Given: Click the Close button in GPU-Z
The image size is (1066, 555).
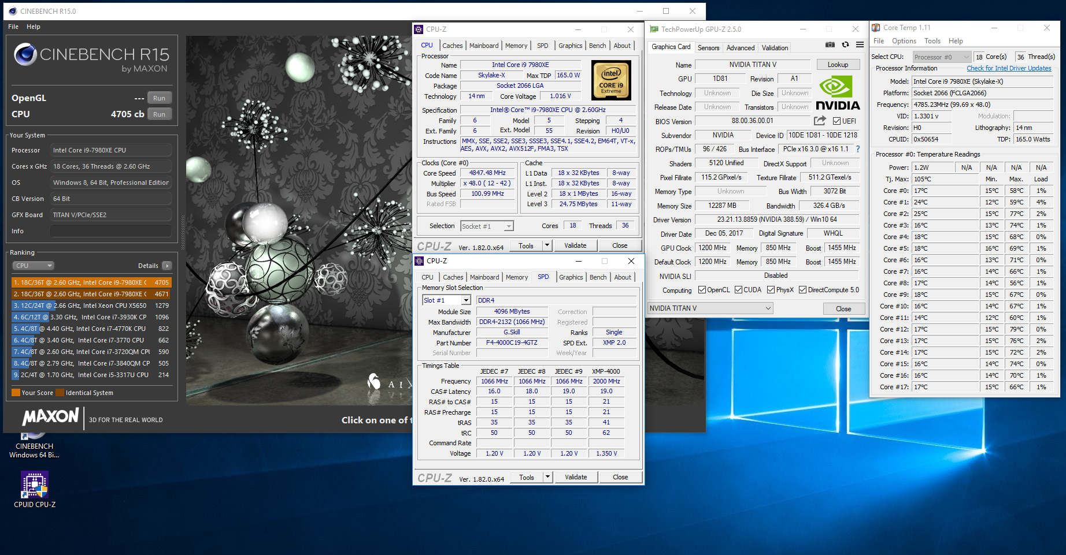Looking at the screenshot, I should pyautogui.click(x=843, y=309).
